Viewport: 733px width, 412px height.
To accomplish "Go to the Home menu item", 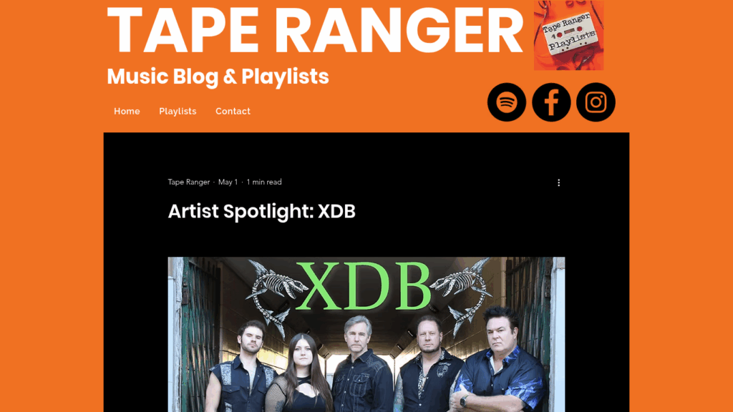I will [127, 111].
